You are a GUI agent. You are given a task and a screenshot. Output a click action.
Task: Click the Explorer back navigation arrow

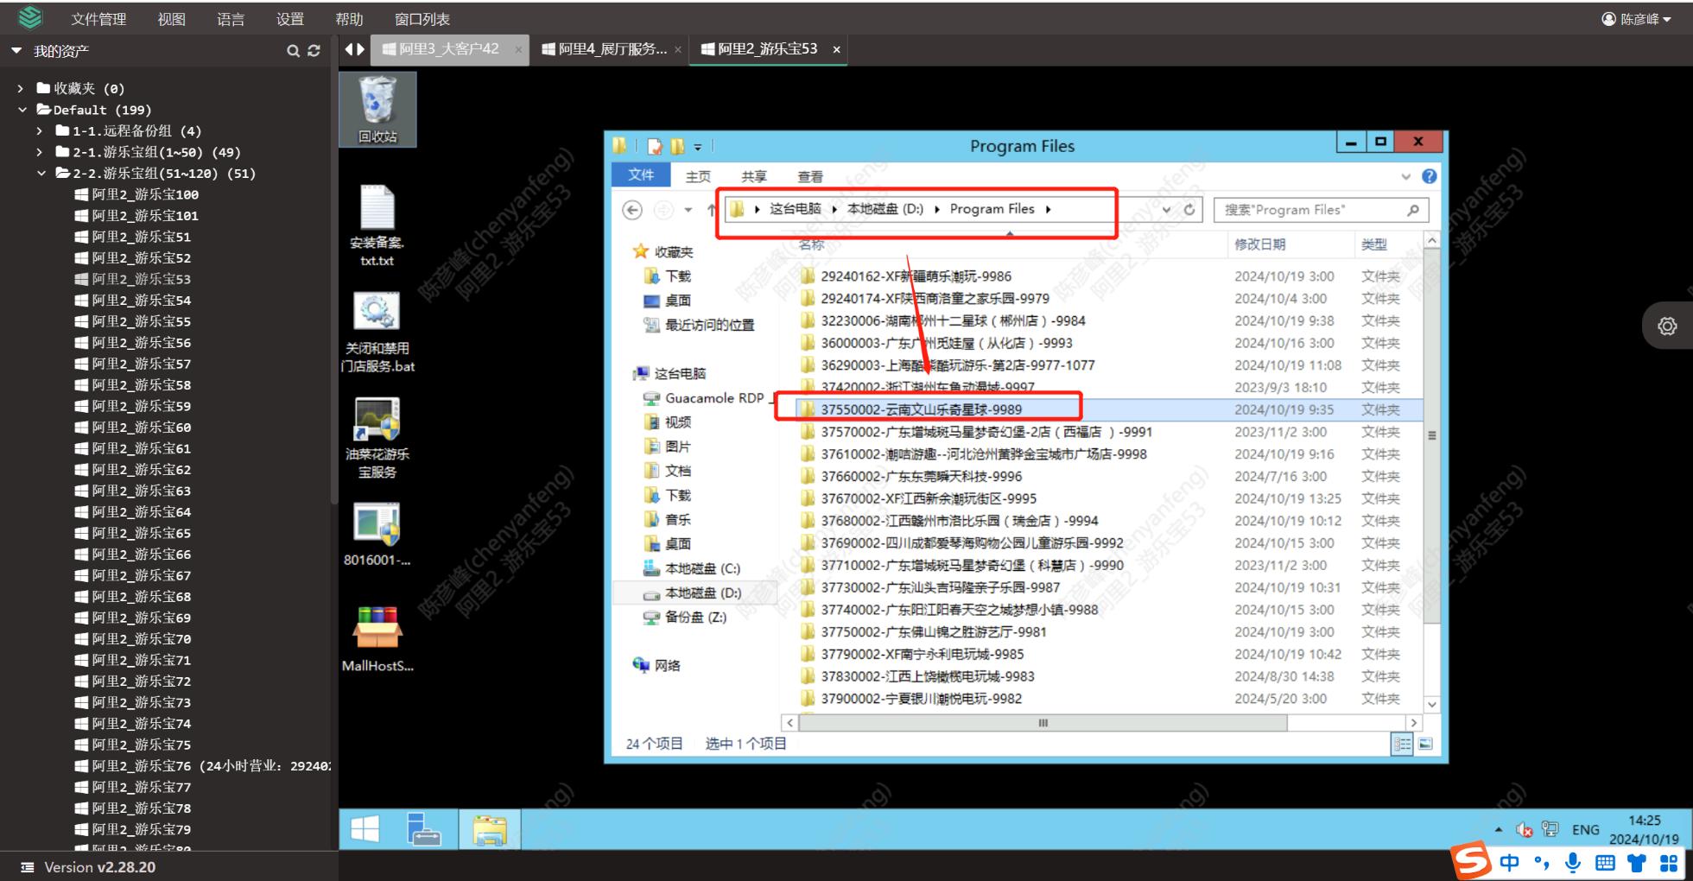pos(632,210)
